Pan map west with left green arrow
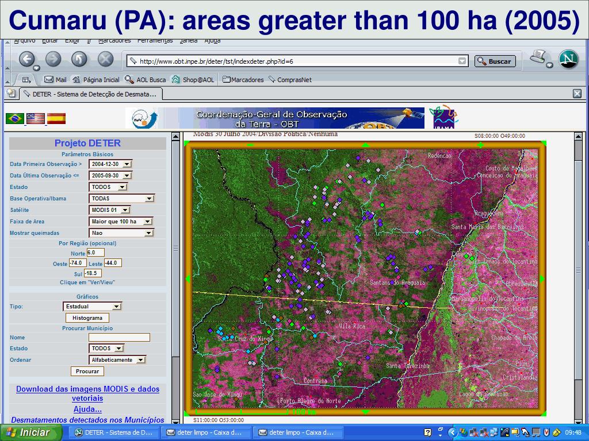This screenshot has height=441, width=589. click(188, 278)
